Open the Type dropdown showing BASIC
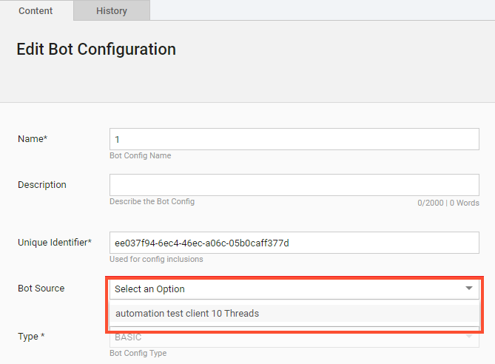Image resolution: width=495 pixels, height=364 pixels. [294, 337]
